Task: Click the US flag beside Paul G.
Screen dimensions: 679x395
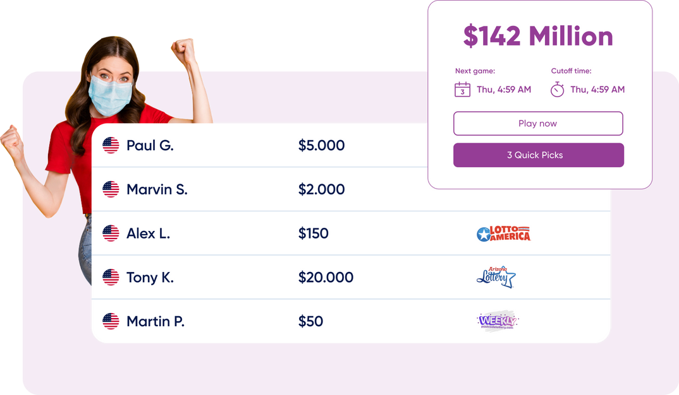Action: (111, 146)
